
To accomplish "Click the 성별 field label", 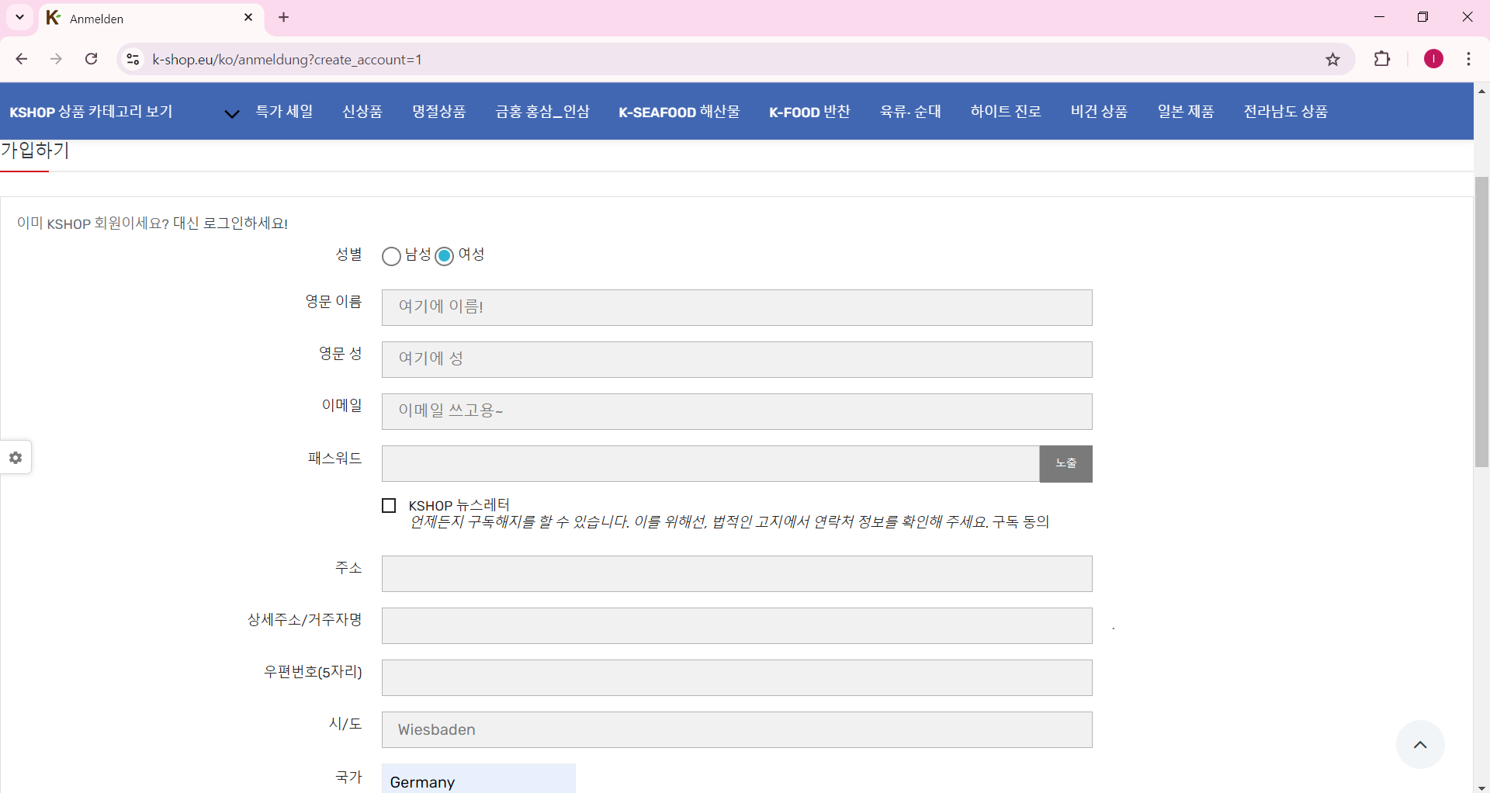I will point(348,255).
